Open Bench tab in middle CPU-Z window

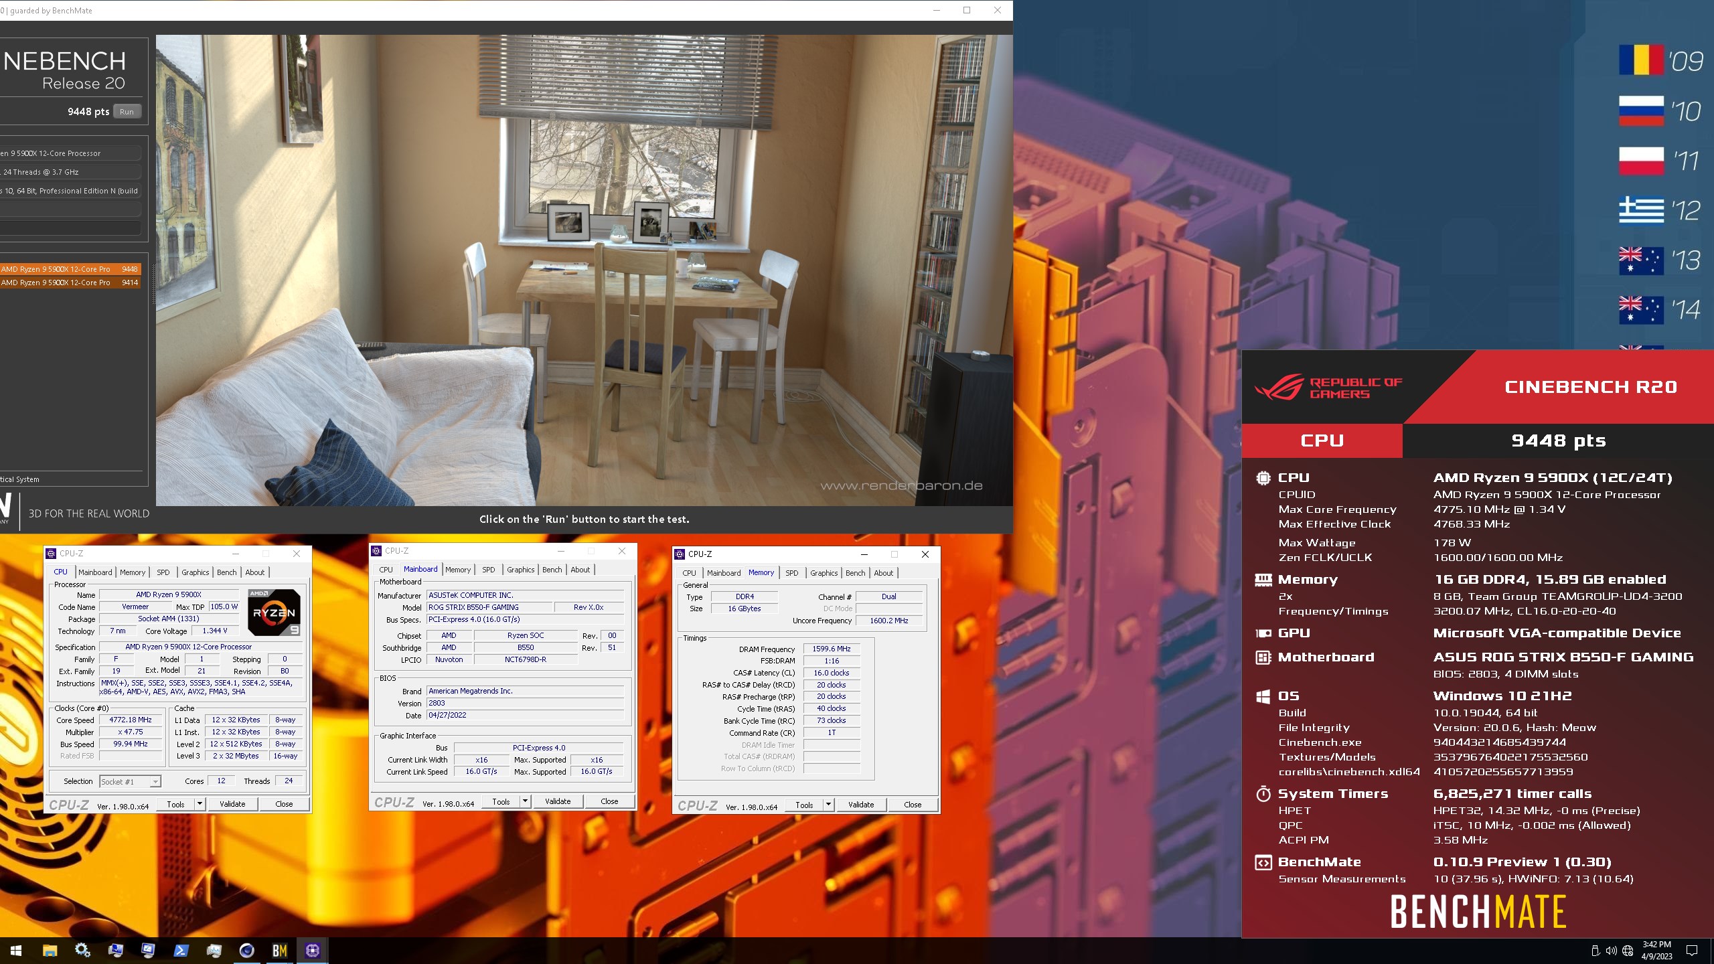click(x=552, y=570)
